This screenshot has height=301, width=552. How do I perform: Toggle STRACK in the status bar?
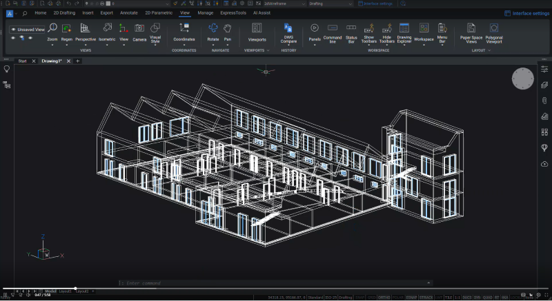pos(426,298)
